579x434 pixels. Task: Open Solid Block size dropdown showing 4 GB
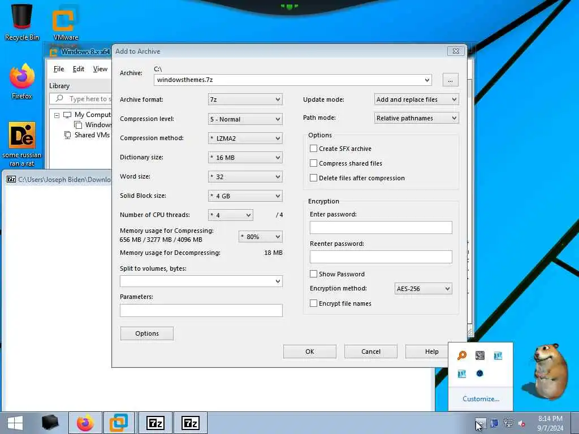tap(245, 196)
